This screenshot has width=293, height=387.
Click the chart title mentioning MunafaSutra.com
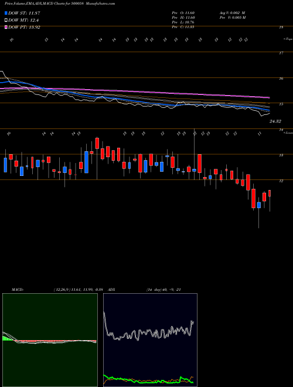pyautogui.click(x=60, y=4)
